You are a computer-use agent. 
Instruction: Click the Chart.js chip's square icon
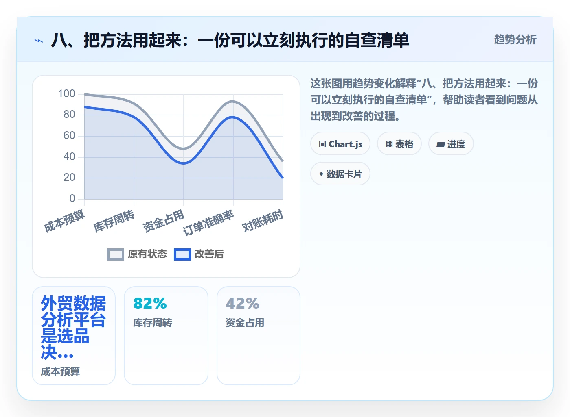point(322,144)
